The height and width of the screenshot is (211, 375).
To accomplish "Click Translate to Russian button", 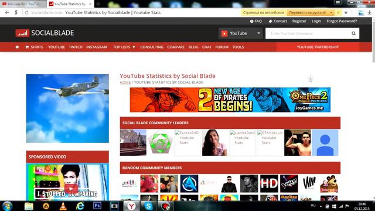I will (x=307, y=12).
